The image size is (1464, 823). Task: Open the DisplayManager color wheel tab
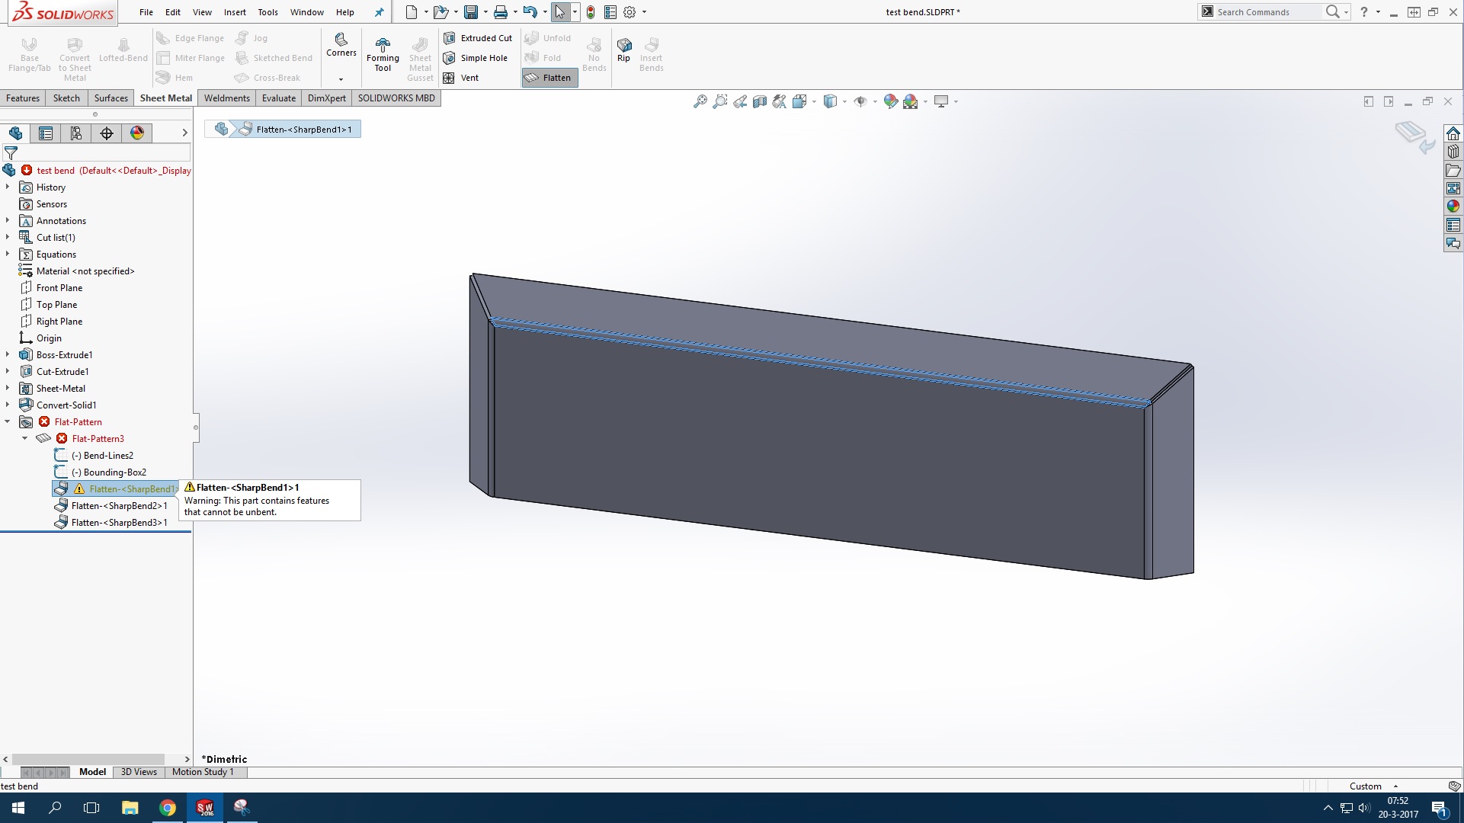click(x=137, y=133)
